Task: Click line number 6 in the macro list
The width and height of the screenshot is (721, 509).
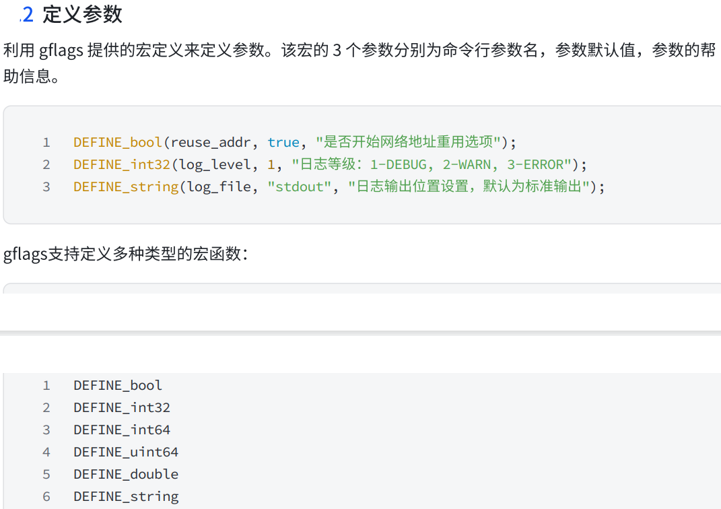Action: point(46,497)
